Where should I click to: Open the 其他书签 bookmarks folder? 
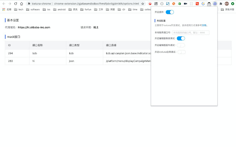pyautogui.click(x=228, y=10)
